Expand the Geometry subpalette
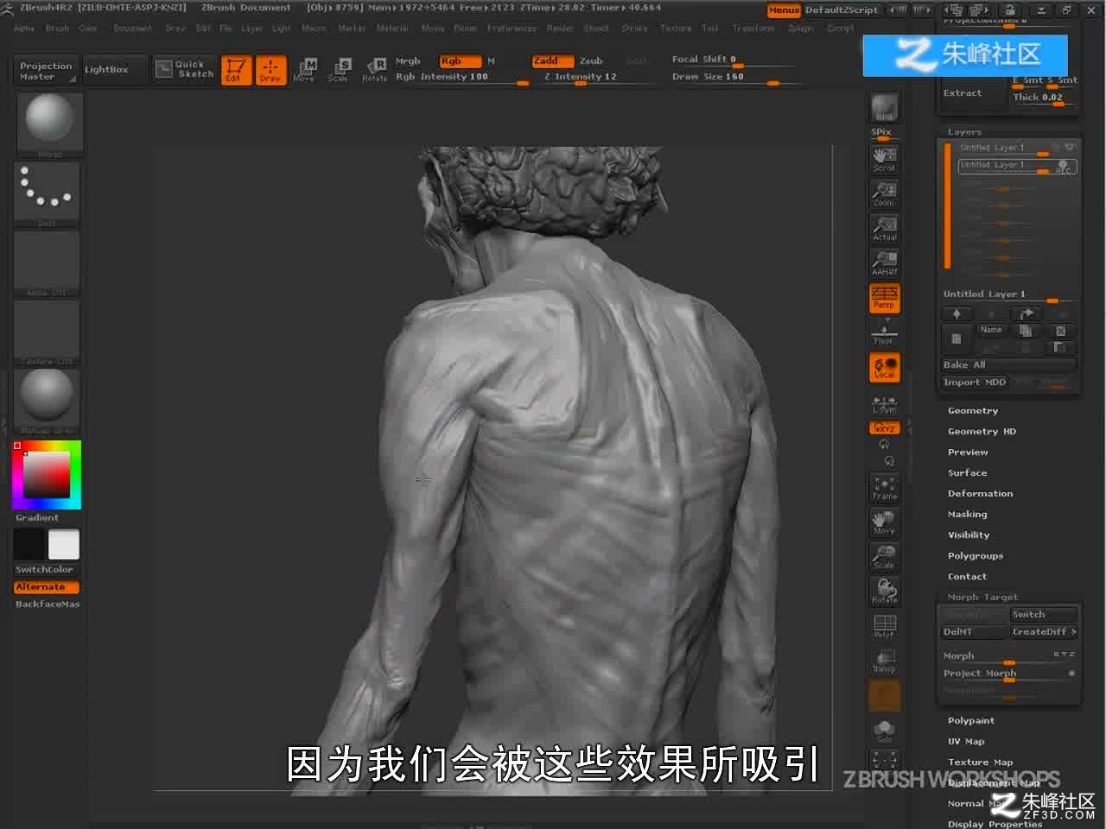This screenshot has height=829, width=1106. point(973,411)
